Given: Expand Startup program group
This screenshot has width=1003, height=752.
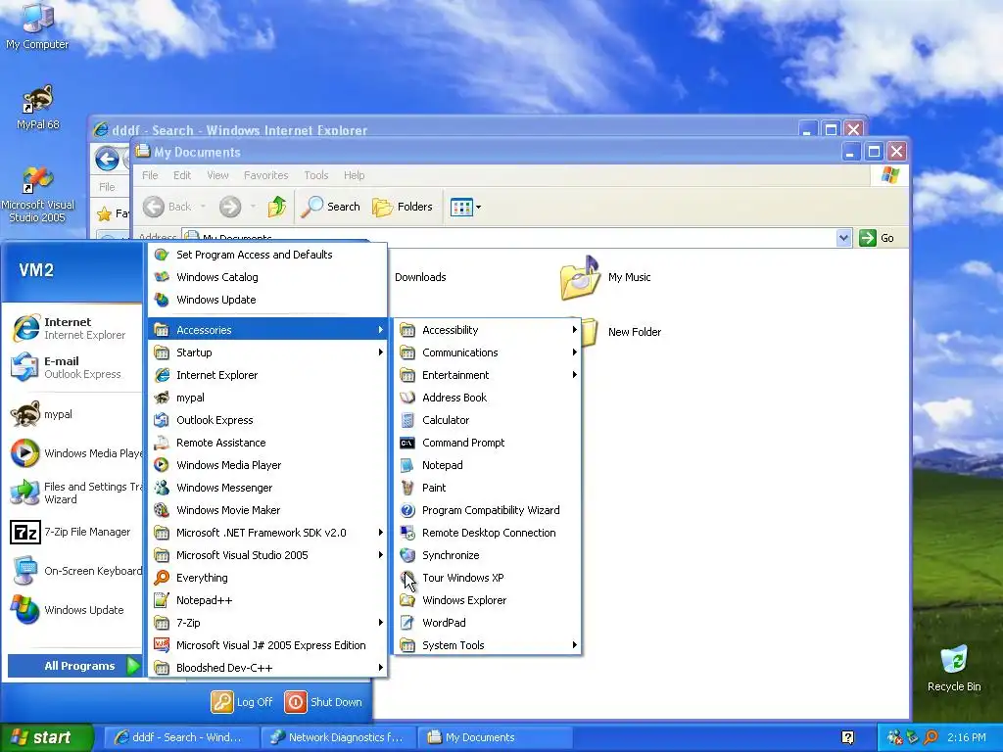Looking at the screenshot, I should coord(268,352).
